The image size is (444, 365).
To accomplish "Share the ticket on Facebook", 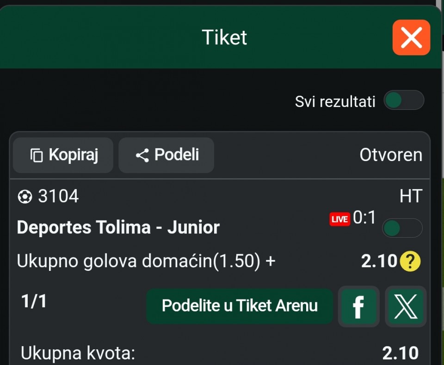I will (358, 306).
